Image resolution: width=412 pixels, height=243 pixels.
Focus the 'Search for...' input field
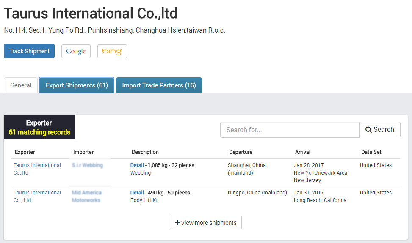pos(290,130)
